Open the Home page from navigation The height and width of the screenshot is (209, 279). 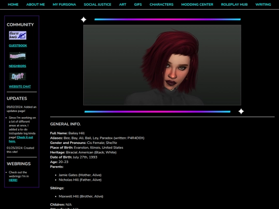click(13, 5)
